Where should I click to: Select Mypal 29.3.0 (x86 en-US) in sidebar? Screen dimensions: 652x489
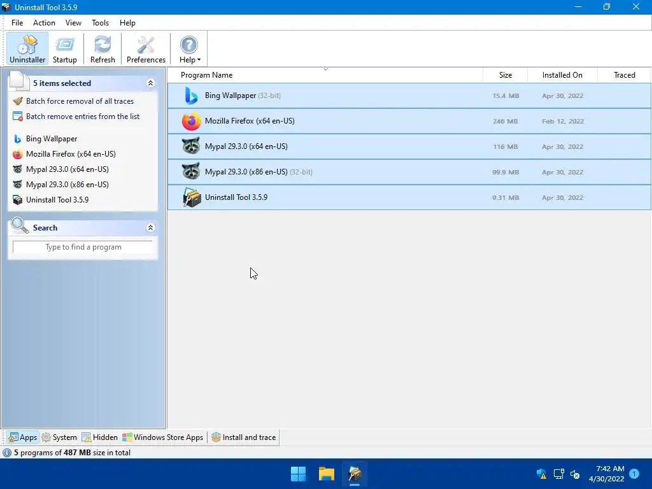click(67, 185)
